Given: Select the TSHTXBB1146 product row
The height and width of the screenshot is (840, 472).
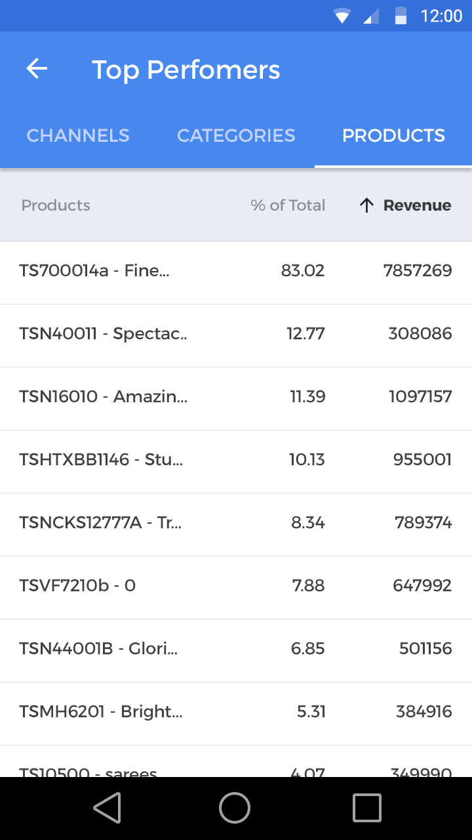Looking at the screenshot, I should 236,459.
